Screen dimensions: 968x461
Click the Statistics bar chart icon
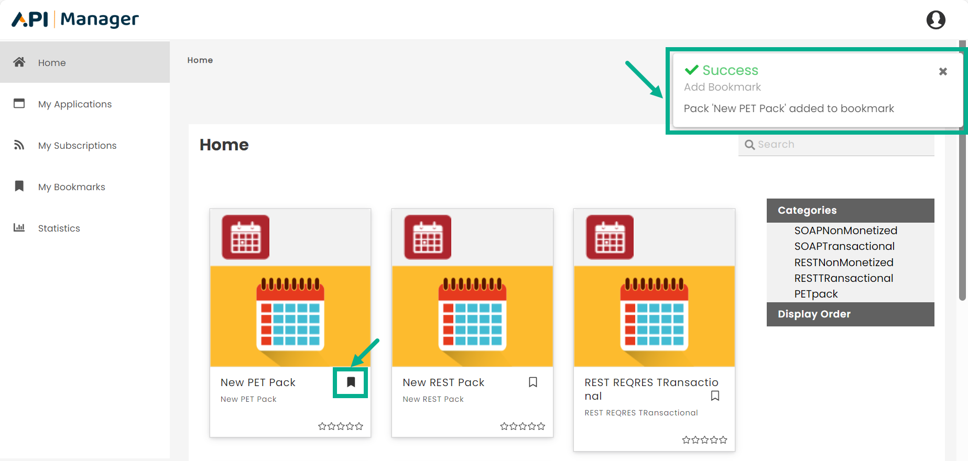pos(19,228)
